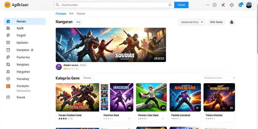Click the Dleit Saliio button
This screenshot has width=258, height=129.
pos(216,22)
